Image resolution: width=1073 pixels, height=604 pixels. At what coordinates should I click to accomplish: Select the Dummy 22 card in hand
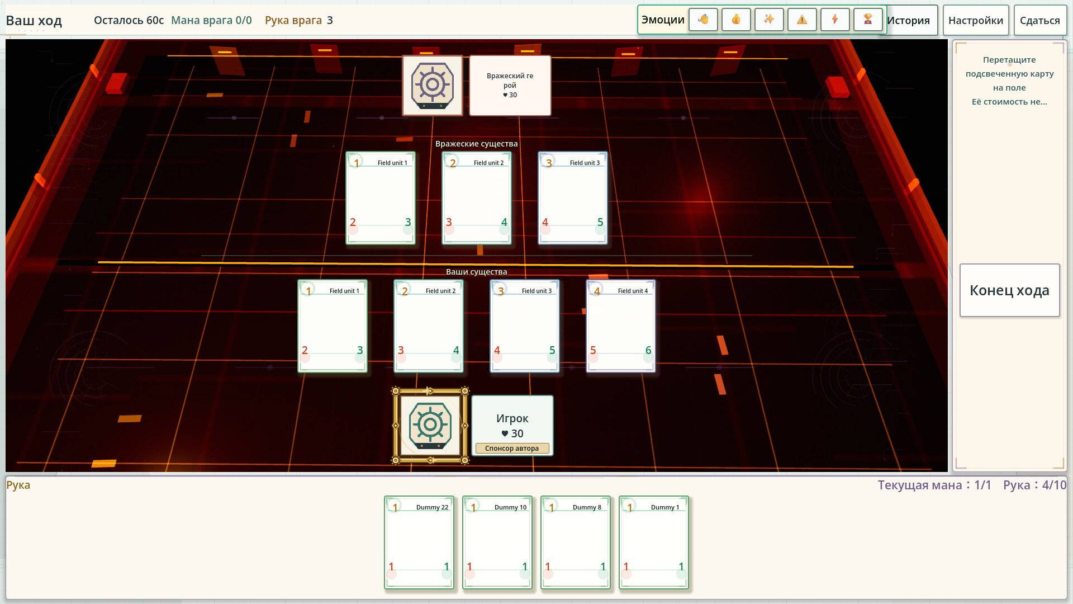419,542
